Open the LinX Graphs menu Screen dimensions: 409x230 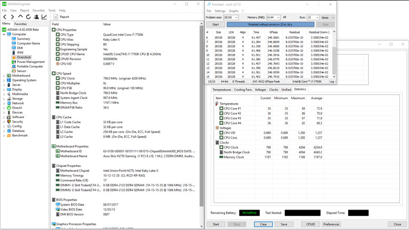click(x=233, y=11)
